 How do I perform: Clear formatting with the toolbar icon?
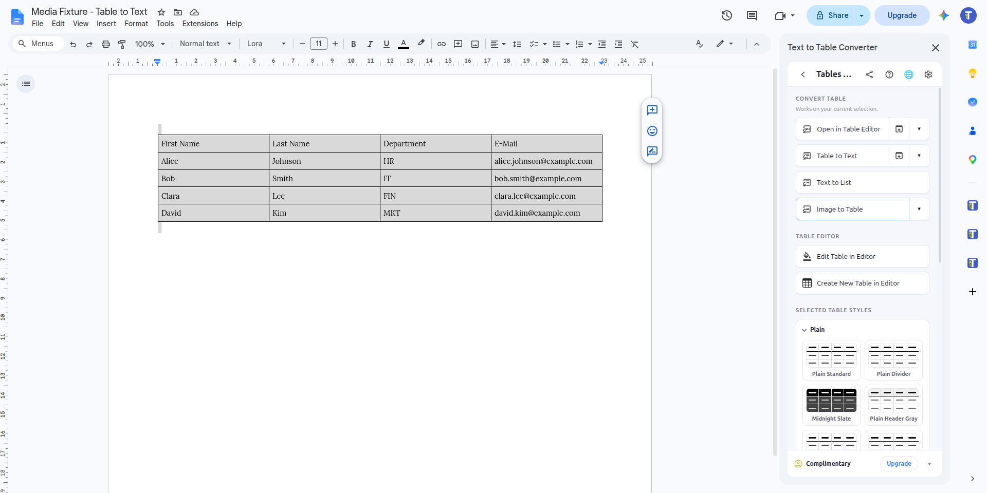tap(635, 44)
